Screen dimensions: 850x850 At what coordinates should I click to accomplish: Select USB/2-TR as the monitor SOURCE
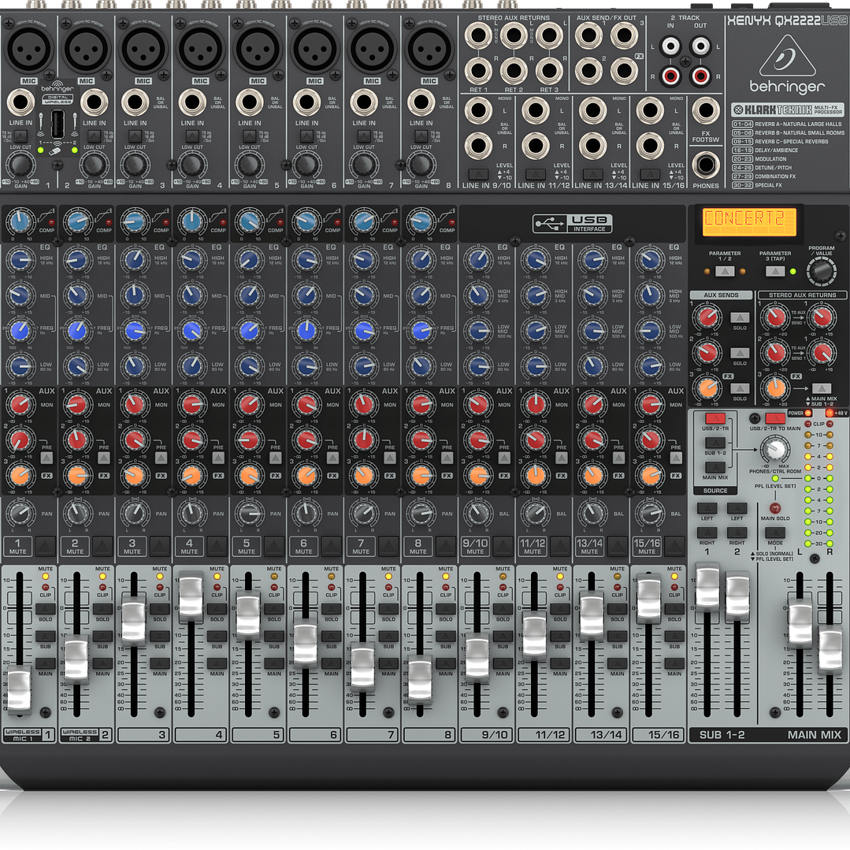coord(715,418)
